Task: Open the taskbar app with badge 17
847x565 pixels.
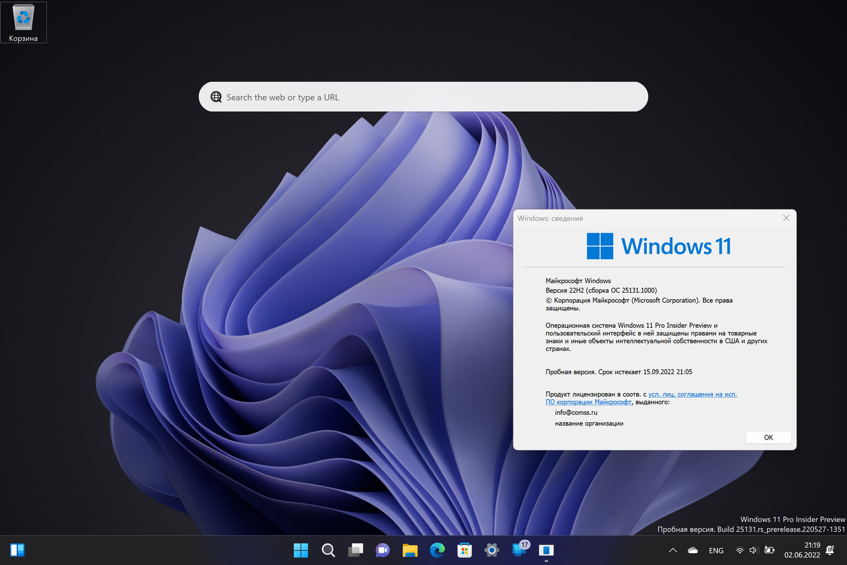Action: point(519,550)
